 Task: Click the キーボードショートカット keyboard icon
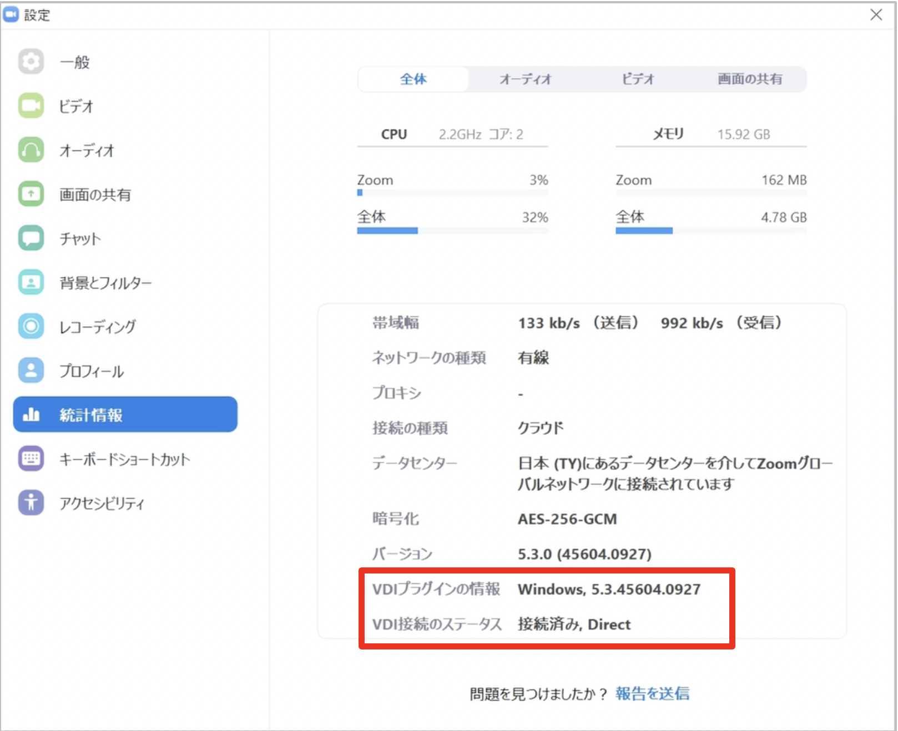[31, 459]
